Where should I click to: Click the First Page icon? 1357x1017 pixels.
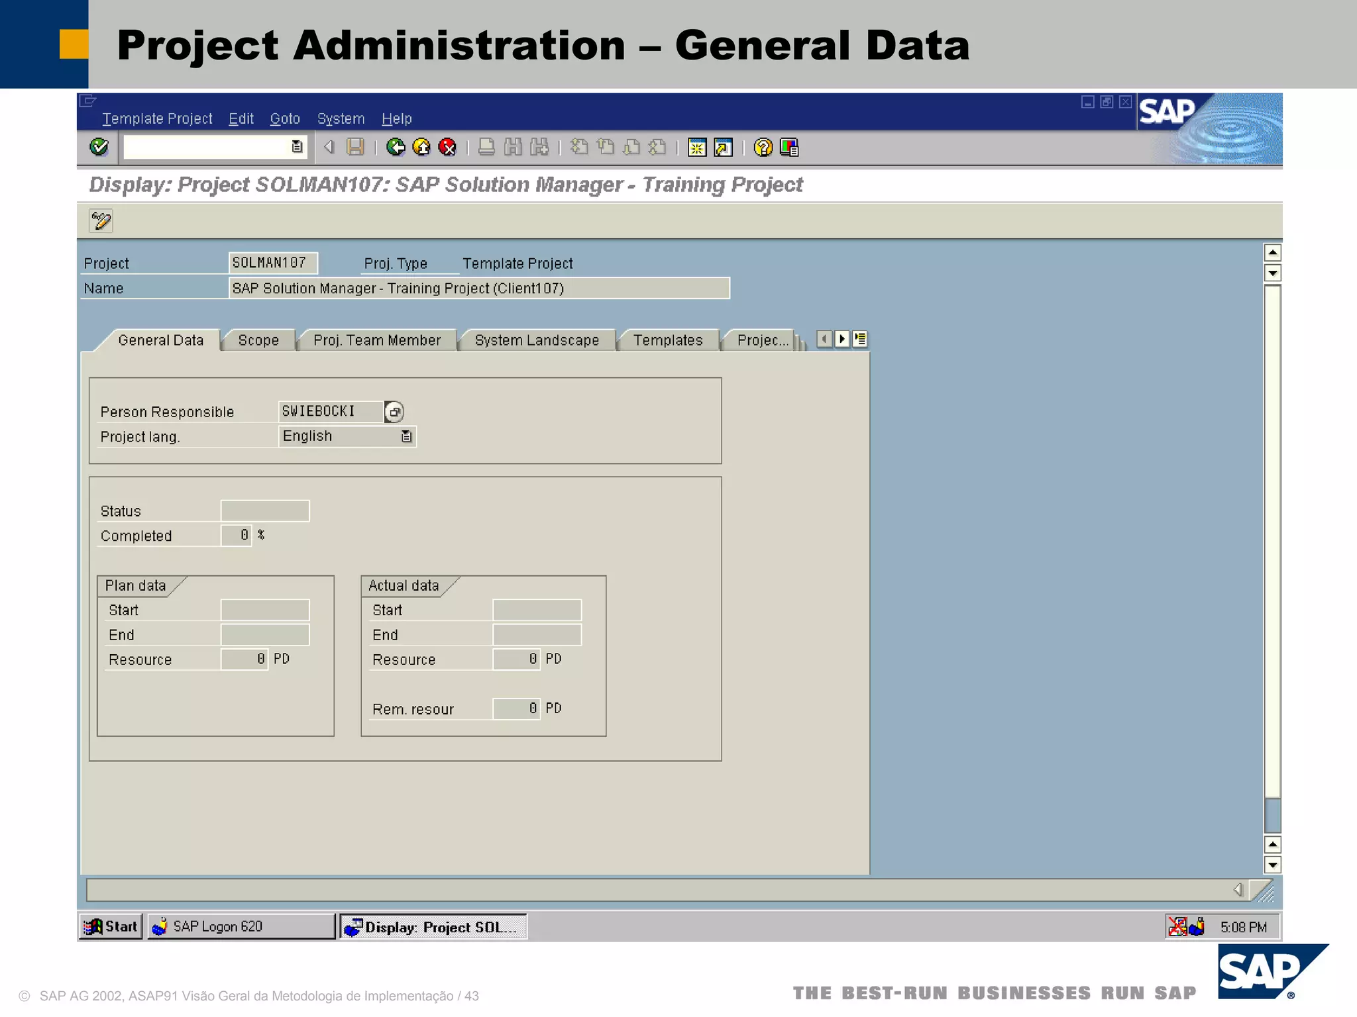click(579, 146)
